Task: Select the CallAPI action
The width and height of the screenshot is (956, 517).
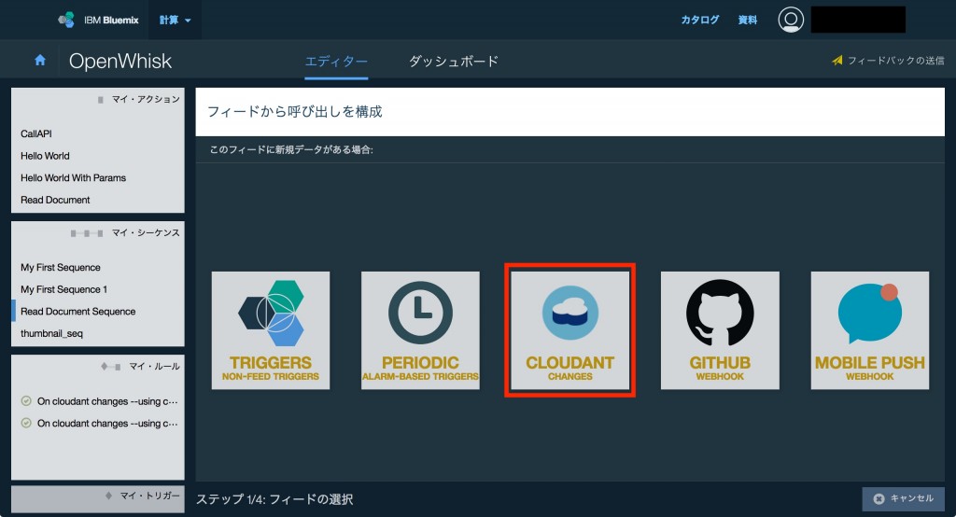Action: (36, 133)
